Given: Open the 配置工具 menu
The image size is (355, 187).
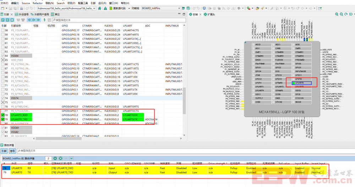Looking at the screenshot, I should click(83, 3).
